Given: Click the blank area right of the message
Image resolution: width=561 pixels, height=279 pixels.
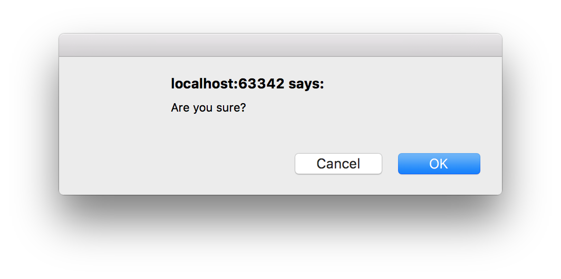Looking at the screenshot, I should (x=372, y=107).
